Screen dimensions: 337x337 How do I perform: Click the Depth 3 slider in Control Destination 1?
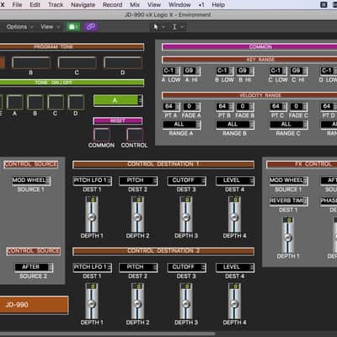coord(186,215)
